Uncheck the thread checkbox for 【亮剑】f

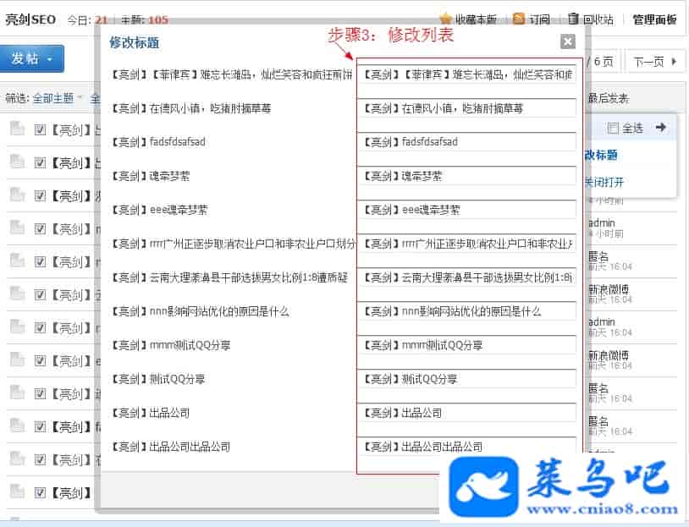[x=40, y=426]
